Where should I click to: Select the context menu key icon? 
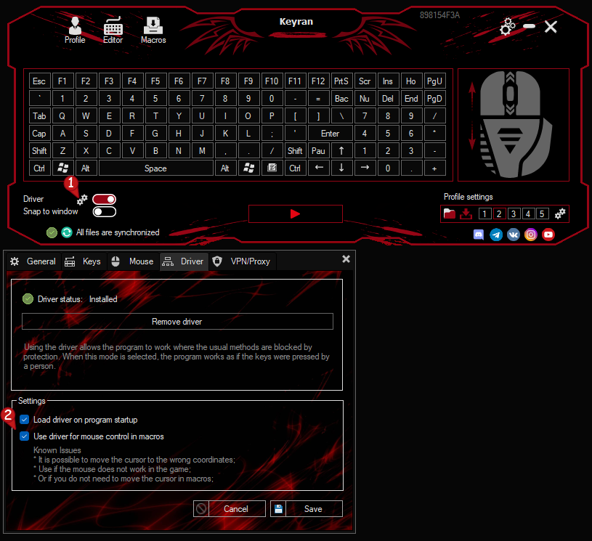[x=272, y=168]
